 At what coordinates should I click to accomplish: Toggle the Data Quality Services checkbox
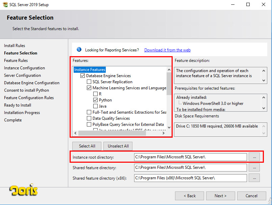pos(89,118)
